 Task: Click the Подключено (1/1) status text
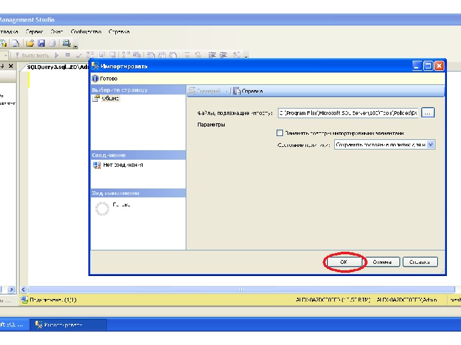(x=53, y=300)
